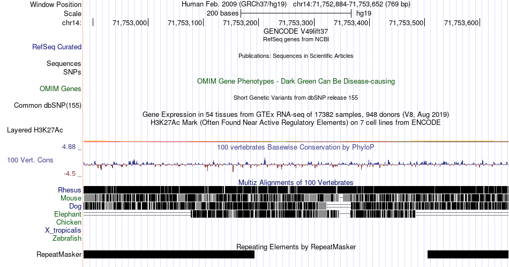The image size is (509, 267).
Task: Click the chr14:71,752,884-71,753,652 position text
Action: (351, 4)
